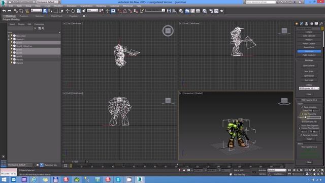Click the Skype icon in taskbar
Viewport: 325px width, 183px height.
point(118,179)
